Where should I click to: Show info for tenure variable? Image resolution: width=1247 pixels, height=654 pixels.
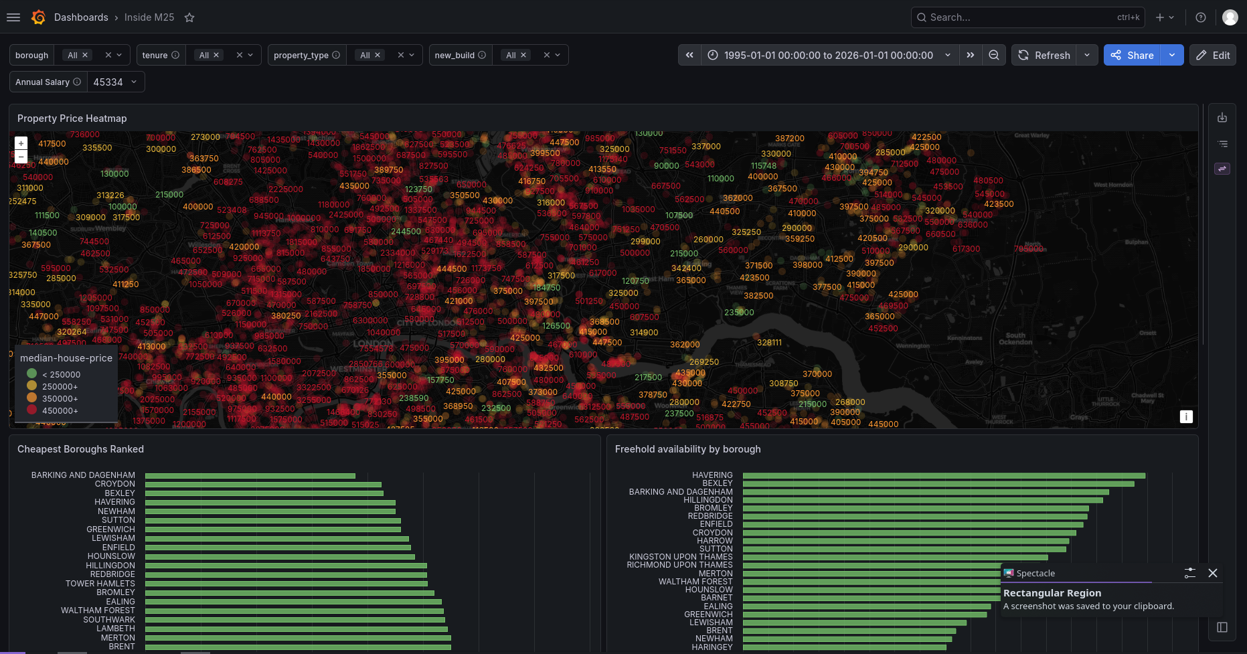click(175, 55)
